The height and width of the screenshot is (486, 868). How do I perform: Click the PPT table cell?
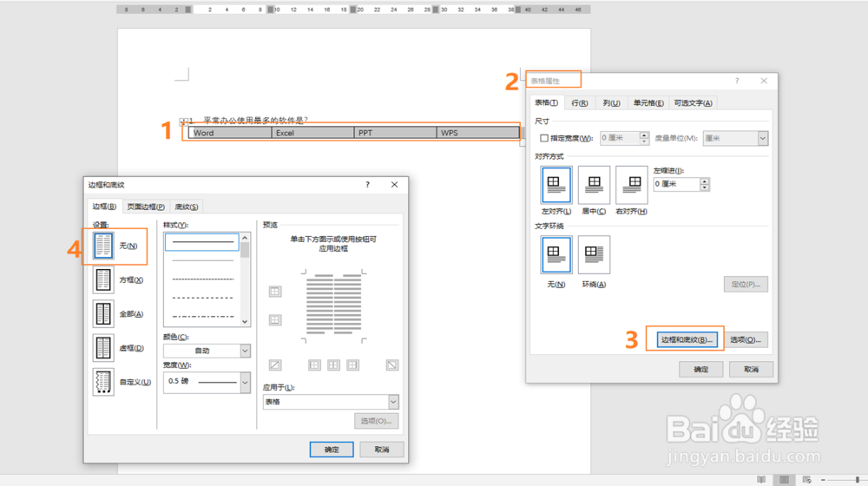coord(395,133)
